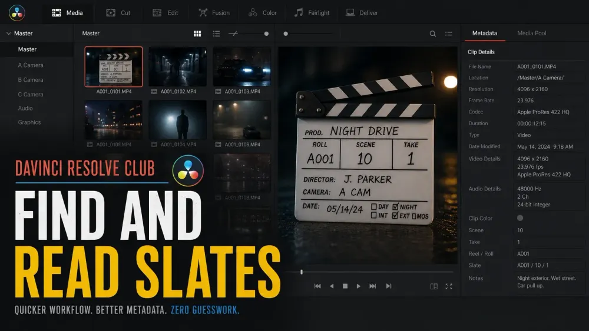Click the Duration value 00:00:12:15
Image resolution: width=589 pixels, height=331 pixels.
(531, 123)
